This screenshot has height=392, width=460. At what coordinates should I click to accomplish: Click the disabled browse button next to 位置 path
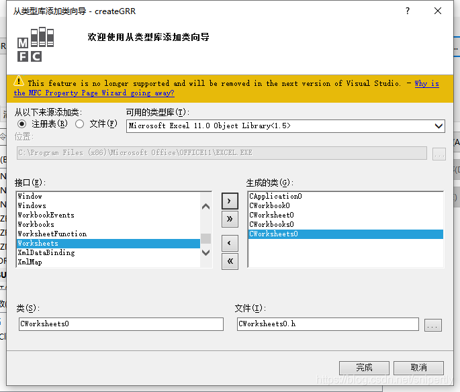tap(439, 154)
